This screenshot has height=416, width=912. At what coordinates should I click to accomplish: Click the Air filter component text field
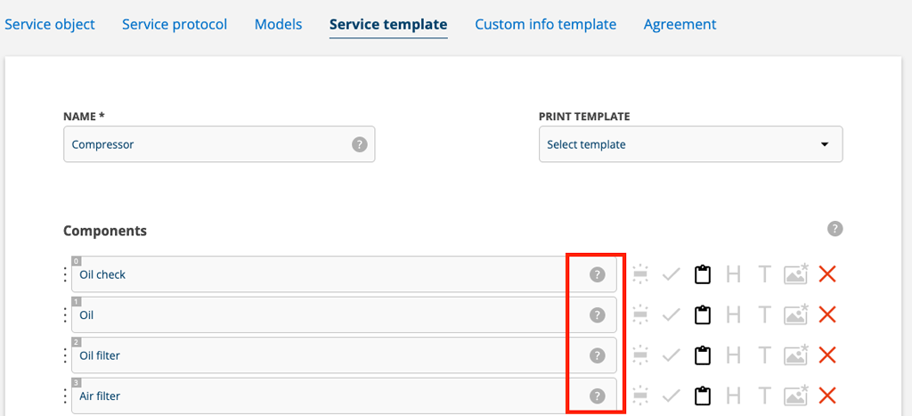(x=321, y=396)
